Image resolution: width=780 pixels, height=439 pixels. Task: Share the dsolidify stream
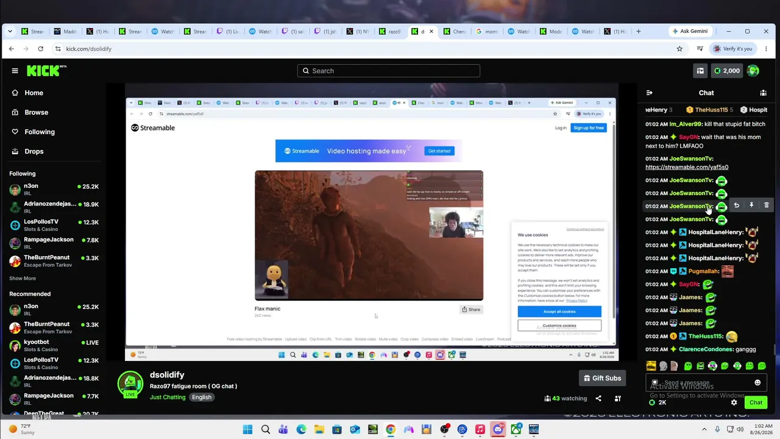[x=598, y=399]
